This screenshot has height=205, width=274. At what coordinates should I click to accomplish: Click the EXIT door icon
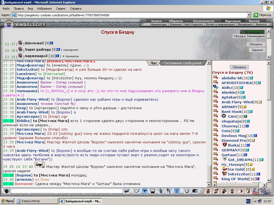click(x=248, y=191)
